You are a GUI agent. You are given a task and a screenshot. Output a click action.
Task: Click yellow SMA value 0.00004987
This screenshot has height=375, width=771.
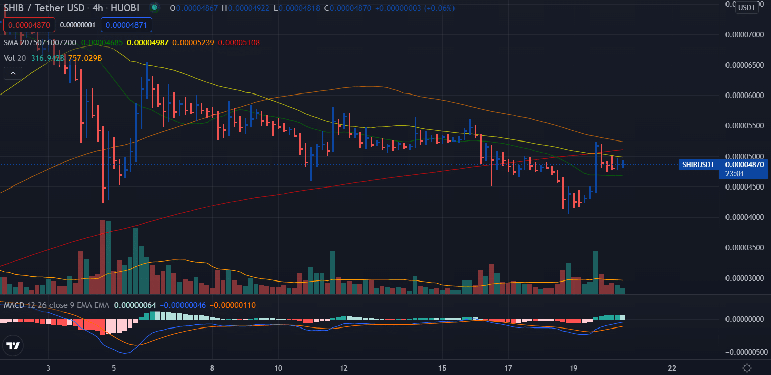(148, 43)
